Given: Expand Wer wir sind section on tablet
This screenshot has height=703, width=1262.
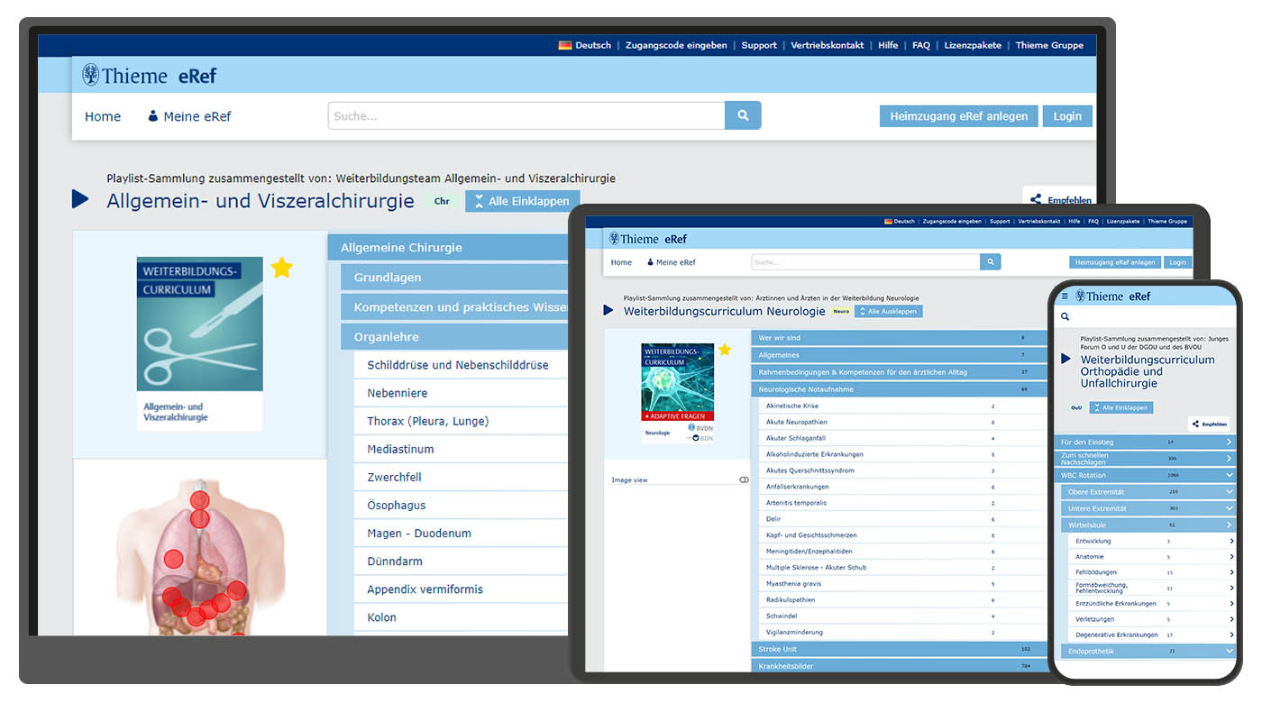Looking at the screenshot, I should point(898,338).
